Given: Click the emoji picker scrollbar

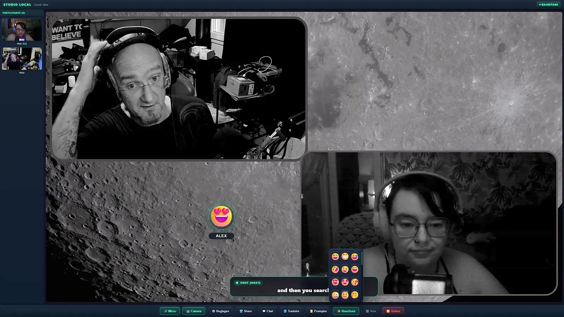Looking at the screenshot, I should (362, 258).
